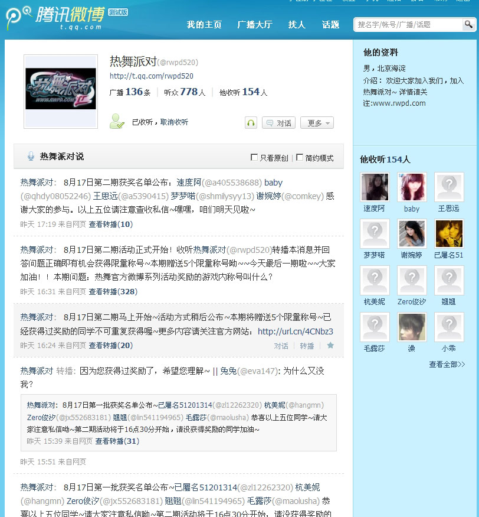Click the search input field
Viewport: 479px width, 517px height.
408,25
